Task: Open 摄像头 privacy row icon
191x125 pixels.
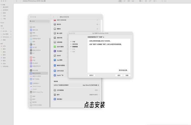Action: (55, 29)
